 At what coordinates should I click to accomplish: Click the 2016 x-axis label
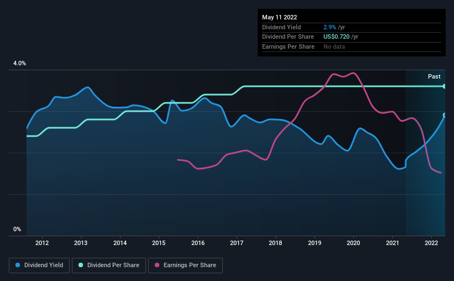coord(198,243)
